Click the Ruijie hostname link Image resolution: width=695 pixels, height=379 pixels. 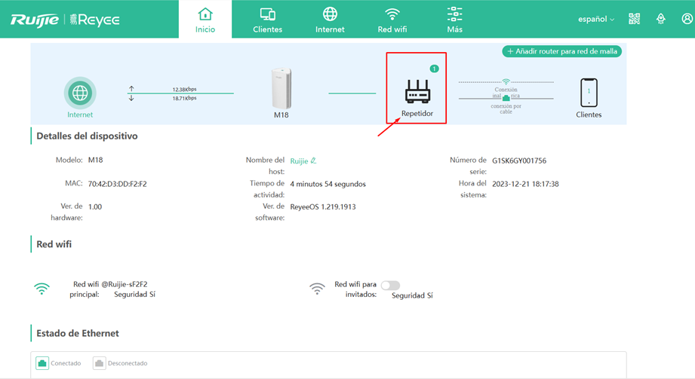pos(299,161)
